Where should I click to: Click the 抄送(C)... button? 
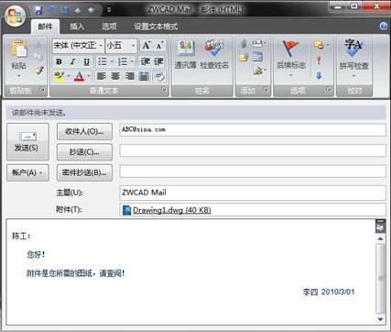(x=84, y=152)
